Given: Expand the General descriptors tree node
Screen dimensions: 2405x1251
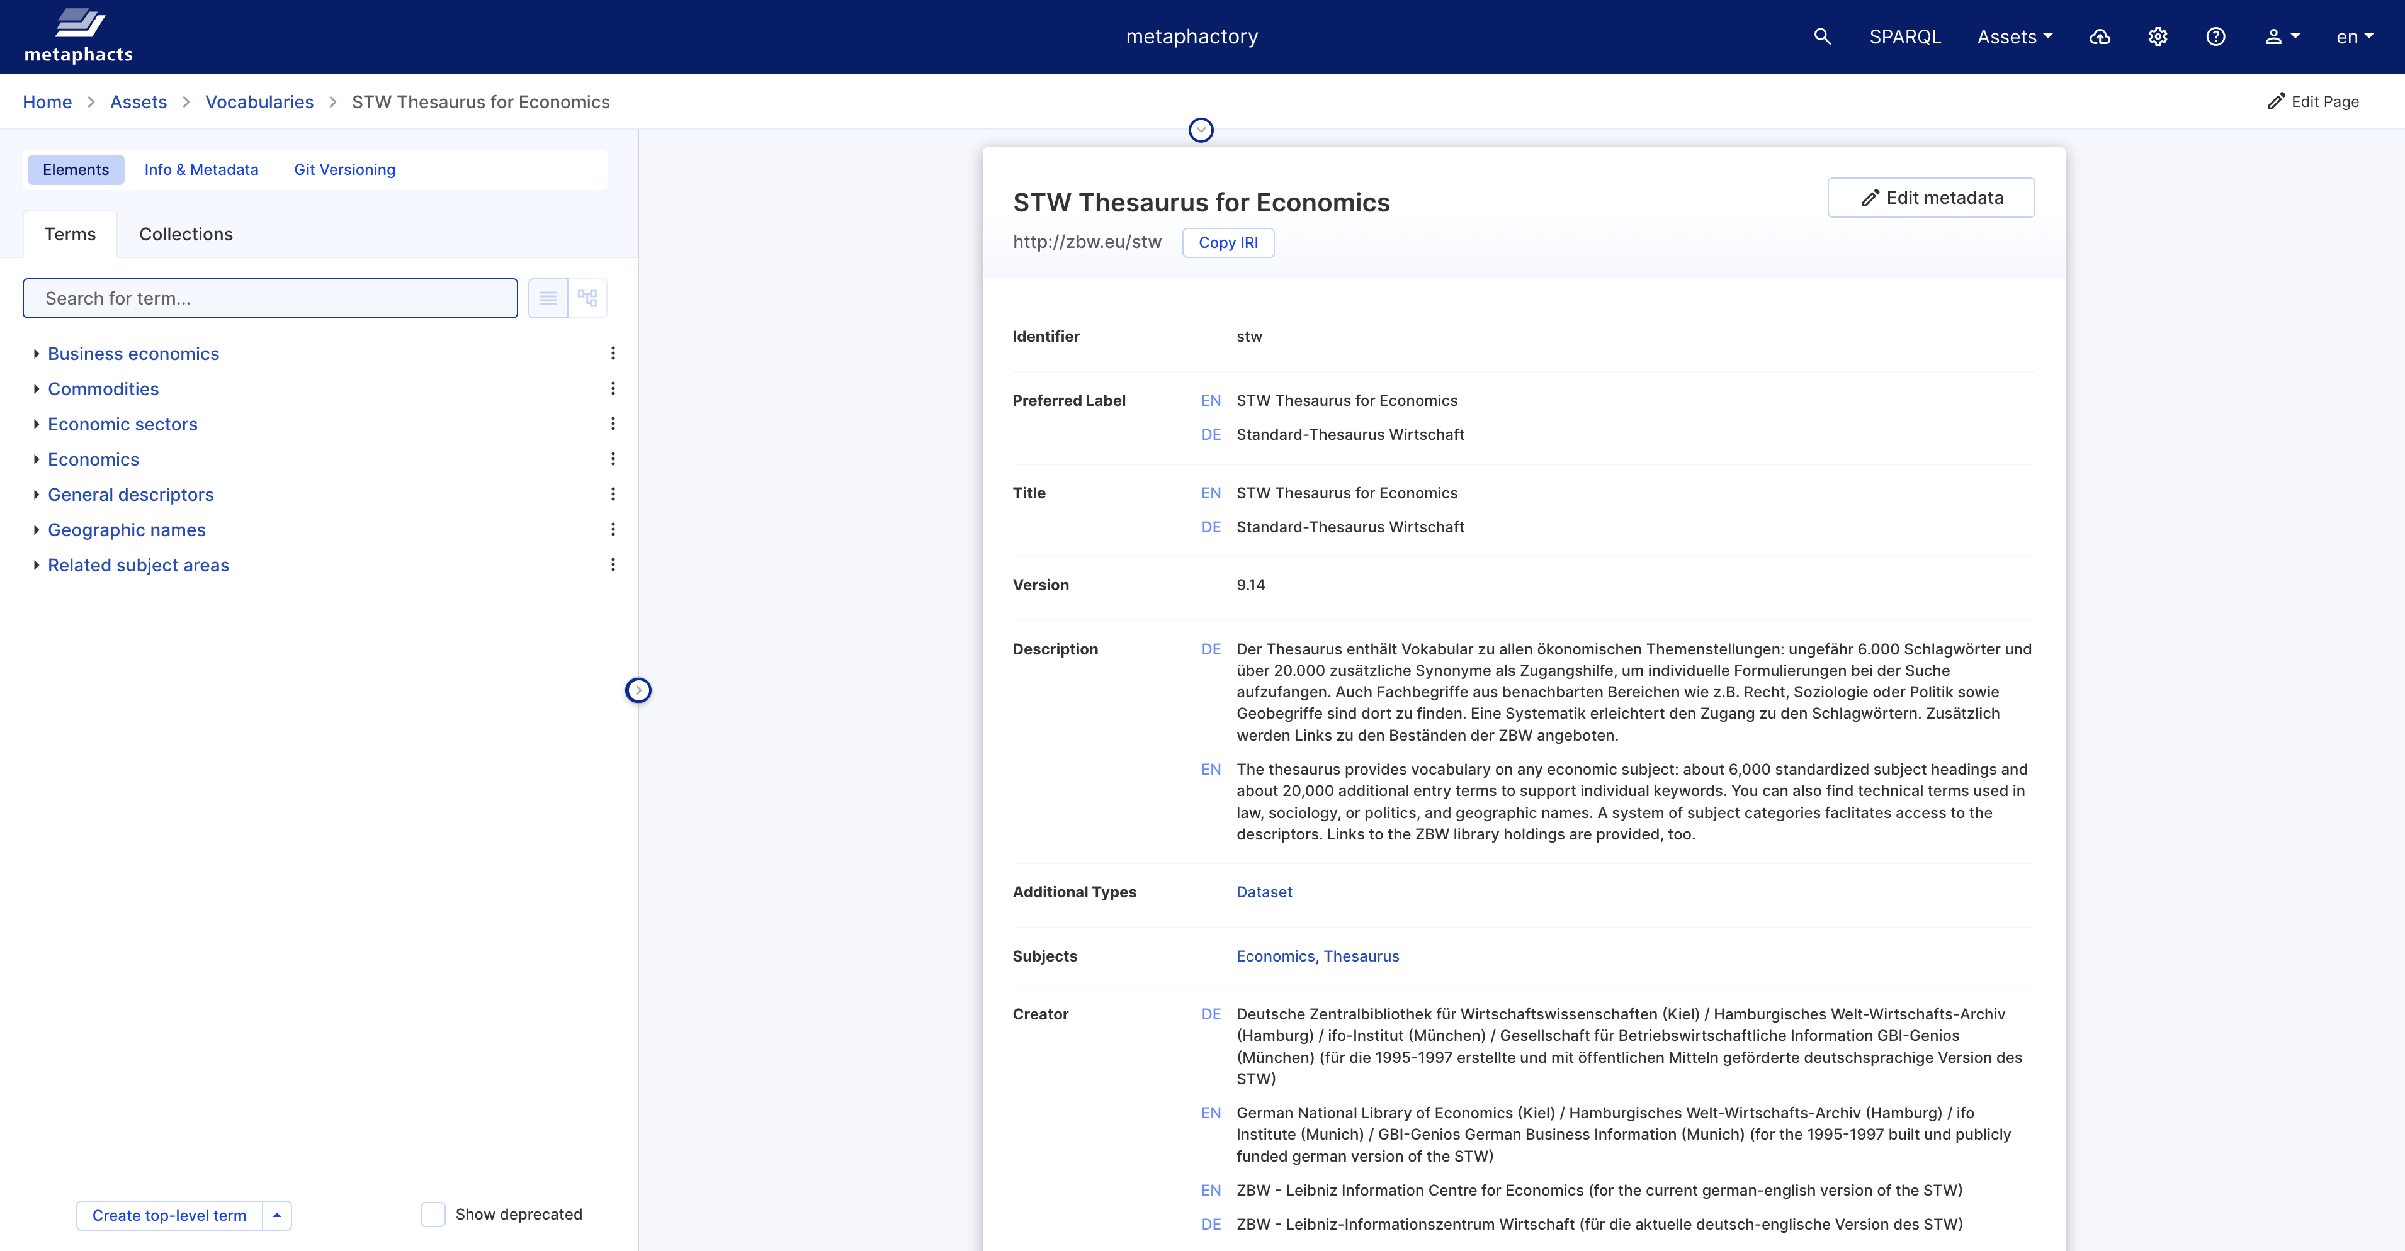Looking at the screenshot, I should (x=35, y=495).
